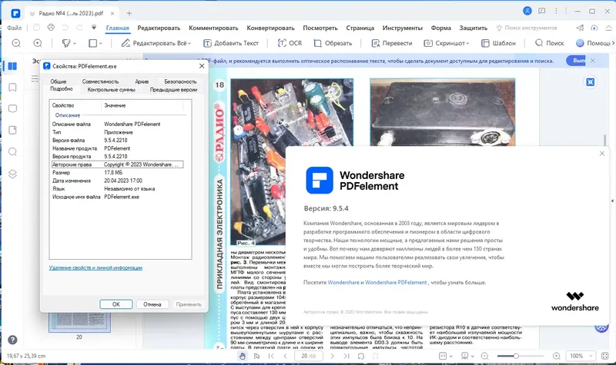Click the zoom in plus at bottom bar
The width and height of the screenshot is (616, 365).
556,356
